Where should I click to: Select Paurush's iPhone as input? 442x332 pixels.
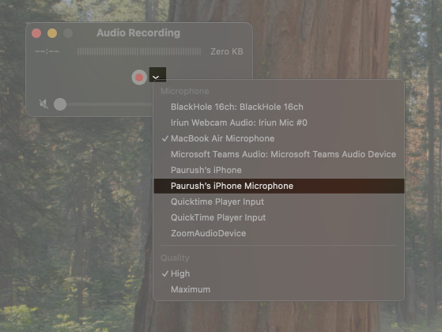point(279,170)
